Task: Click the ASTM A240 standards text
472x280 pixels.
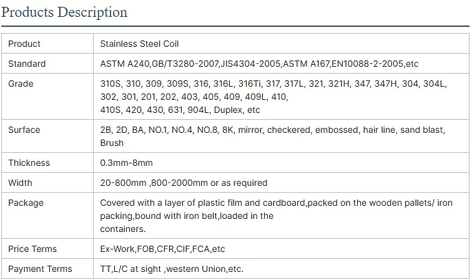Action: (259, 64)
